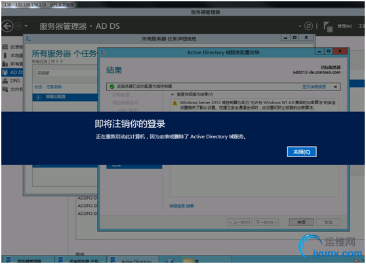Click 服务器管理器 taskbar button

(28, 259)
